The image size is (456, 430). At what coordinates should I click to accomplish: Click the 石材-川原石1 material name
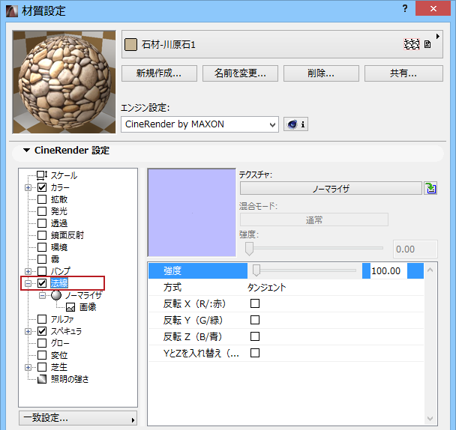169,45
